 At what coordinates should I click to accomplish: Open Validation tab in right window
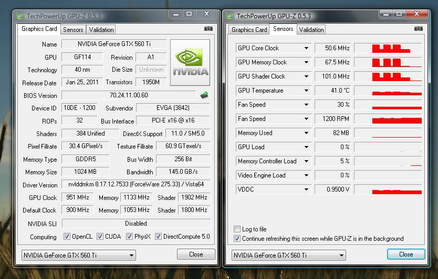point(311,30)
